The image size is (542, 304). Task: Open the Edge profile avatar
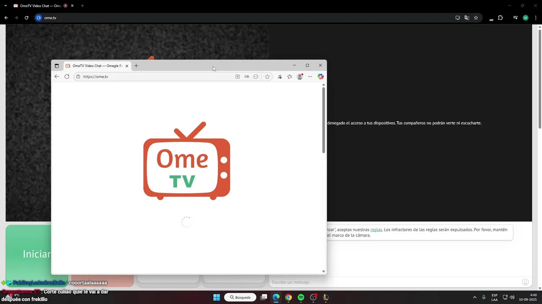[x=300, y=76]
